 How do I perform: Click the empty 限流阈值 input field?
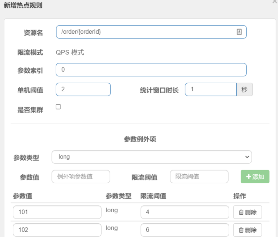[x=199, y=176]
